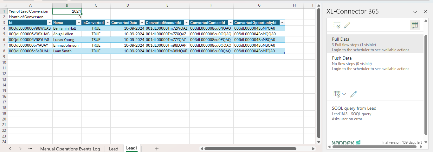Click the previous sheet arrow
Image resolution: width=433 pixels, height=152 pixels.
[10, 149]
